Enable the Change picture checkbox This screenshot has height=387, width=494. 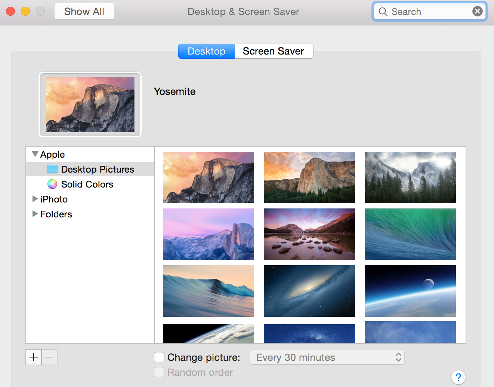click(159, 357)
